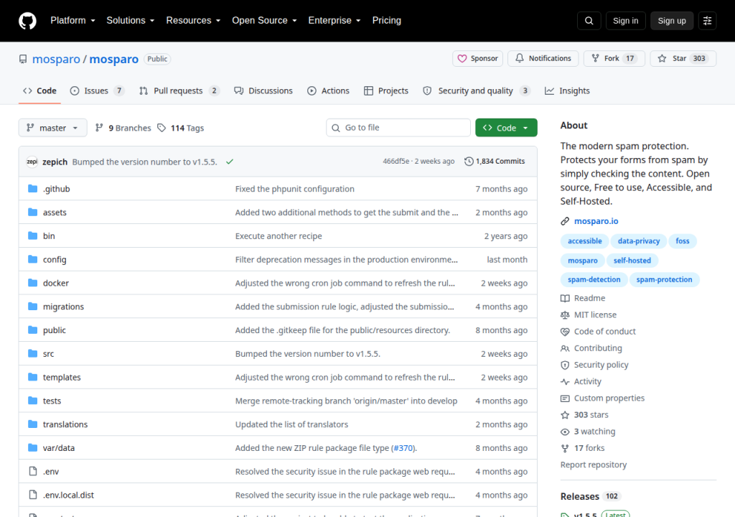Open the 3 watching link
Screen dimensions: 735x517
pyautogui.click(x=588, y=431)
